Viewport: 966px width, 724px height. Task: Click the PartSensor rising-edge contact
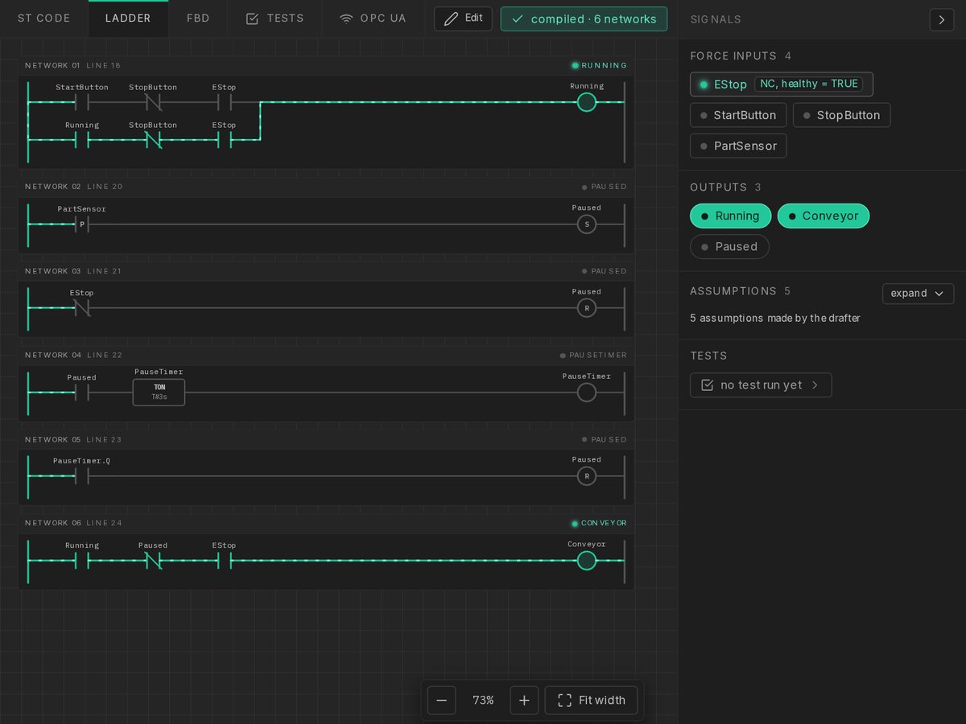pos(81,224)
